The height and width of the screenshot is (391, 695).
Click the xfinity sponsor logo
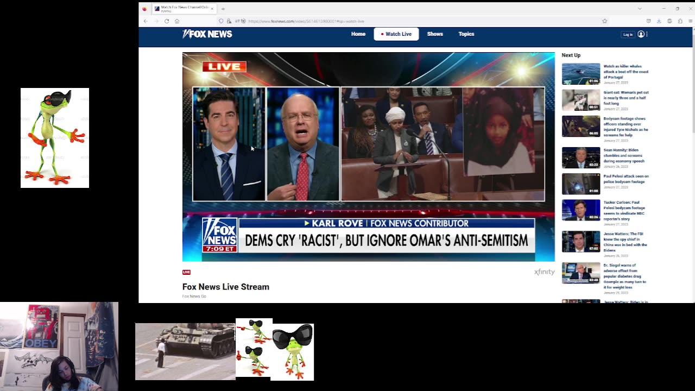click(544, 272)
